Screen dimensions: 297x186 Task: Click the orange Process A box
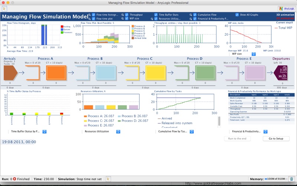click(56, 73)
